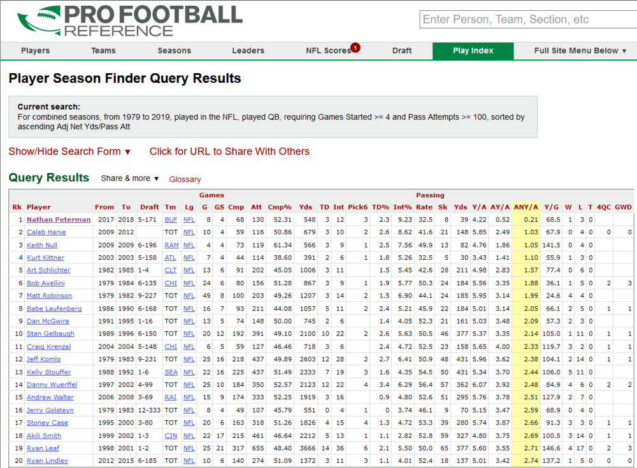
Task: Open Akili Smith's player page
Action: [x=44, y=436]
